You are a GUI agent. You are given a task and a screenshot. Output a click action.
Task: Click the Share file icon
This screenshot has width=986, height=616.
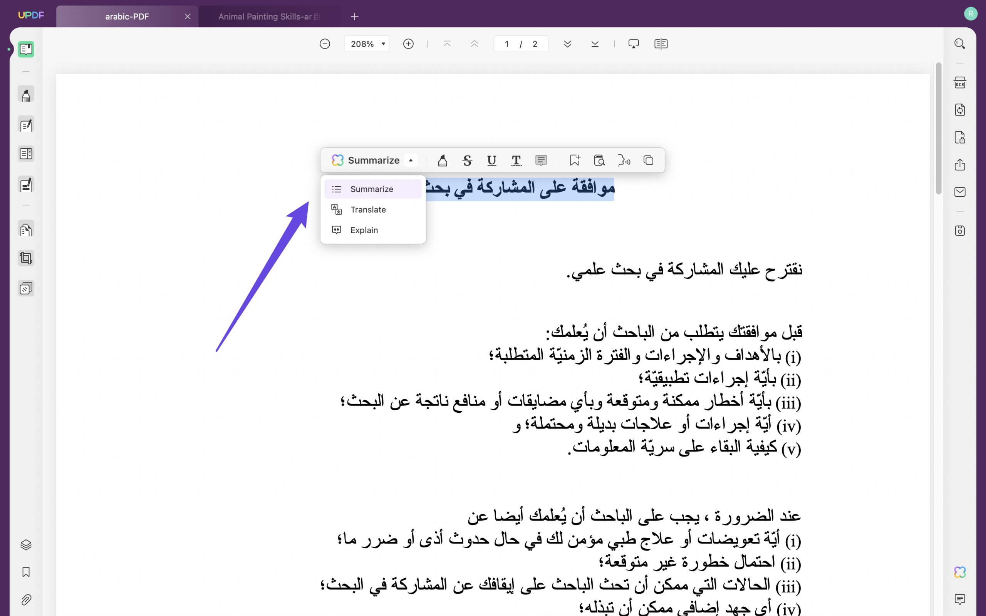(960, 165)
